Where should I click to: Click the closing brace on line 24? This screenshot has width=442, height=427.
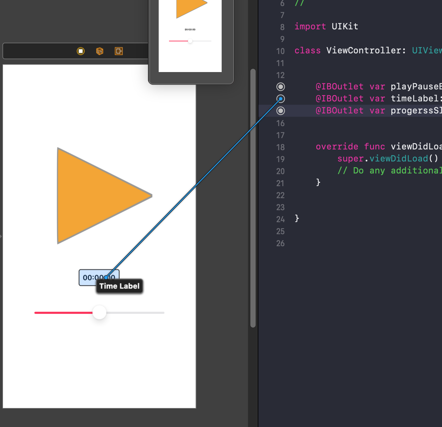pyautogui.click(x=297, y=219)
